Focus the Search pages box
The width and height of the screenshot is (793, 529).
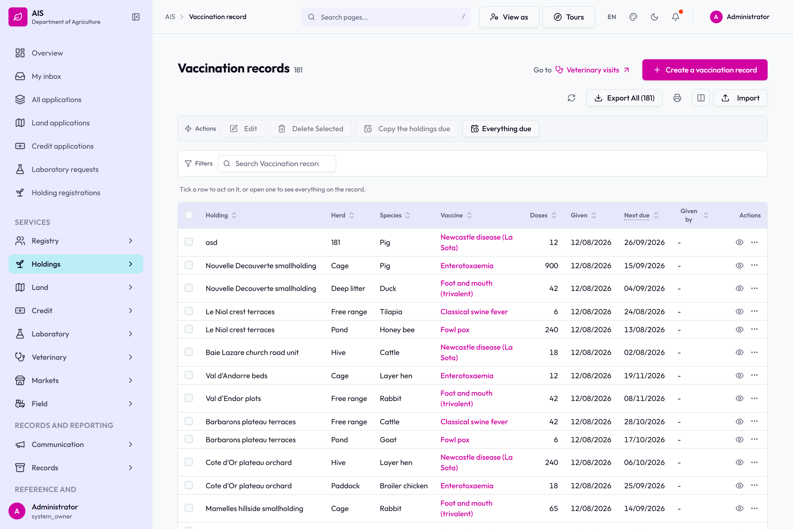(386, 17)
